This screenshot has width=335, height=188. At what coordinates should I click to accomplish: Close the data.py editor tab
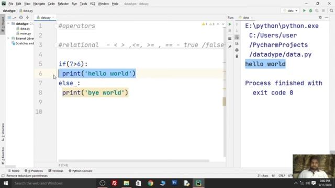[x=53, y=17]
